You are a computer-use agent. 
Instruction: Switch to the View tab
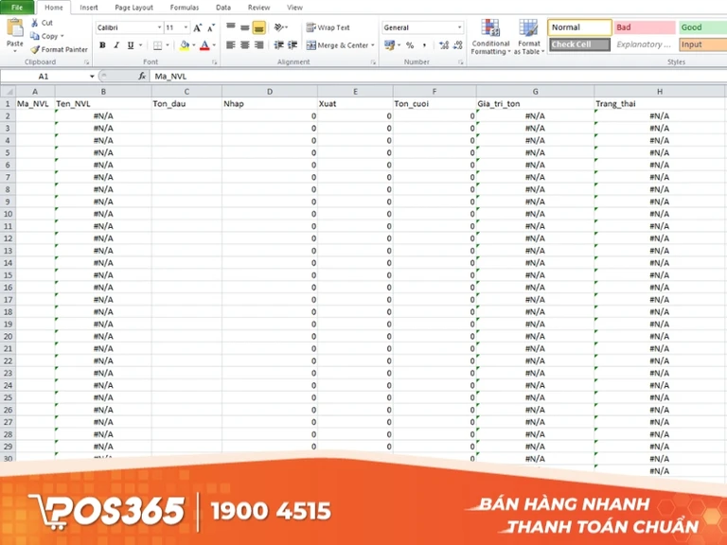(x=294, y=8)
